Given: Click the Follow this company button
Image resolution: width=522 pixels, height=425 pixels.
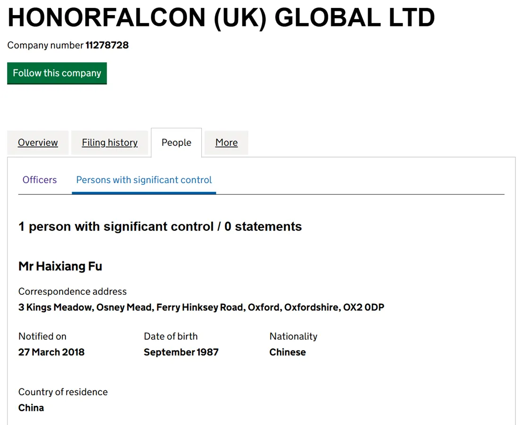Looking at the screenshot, I should pyautogui.click(x=57, y=73).
